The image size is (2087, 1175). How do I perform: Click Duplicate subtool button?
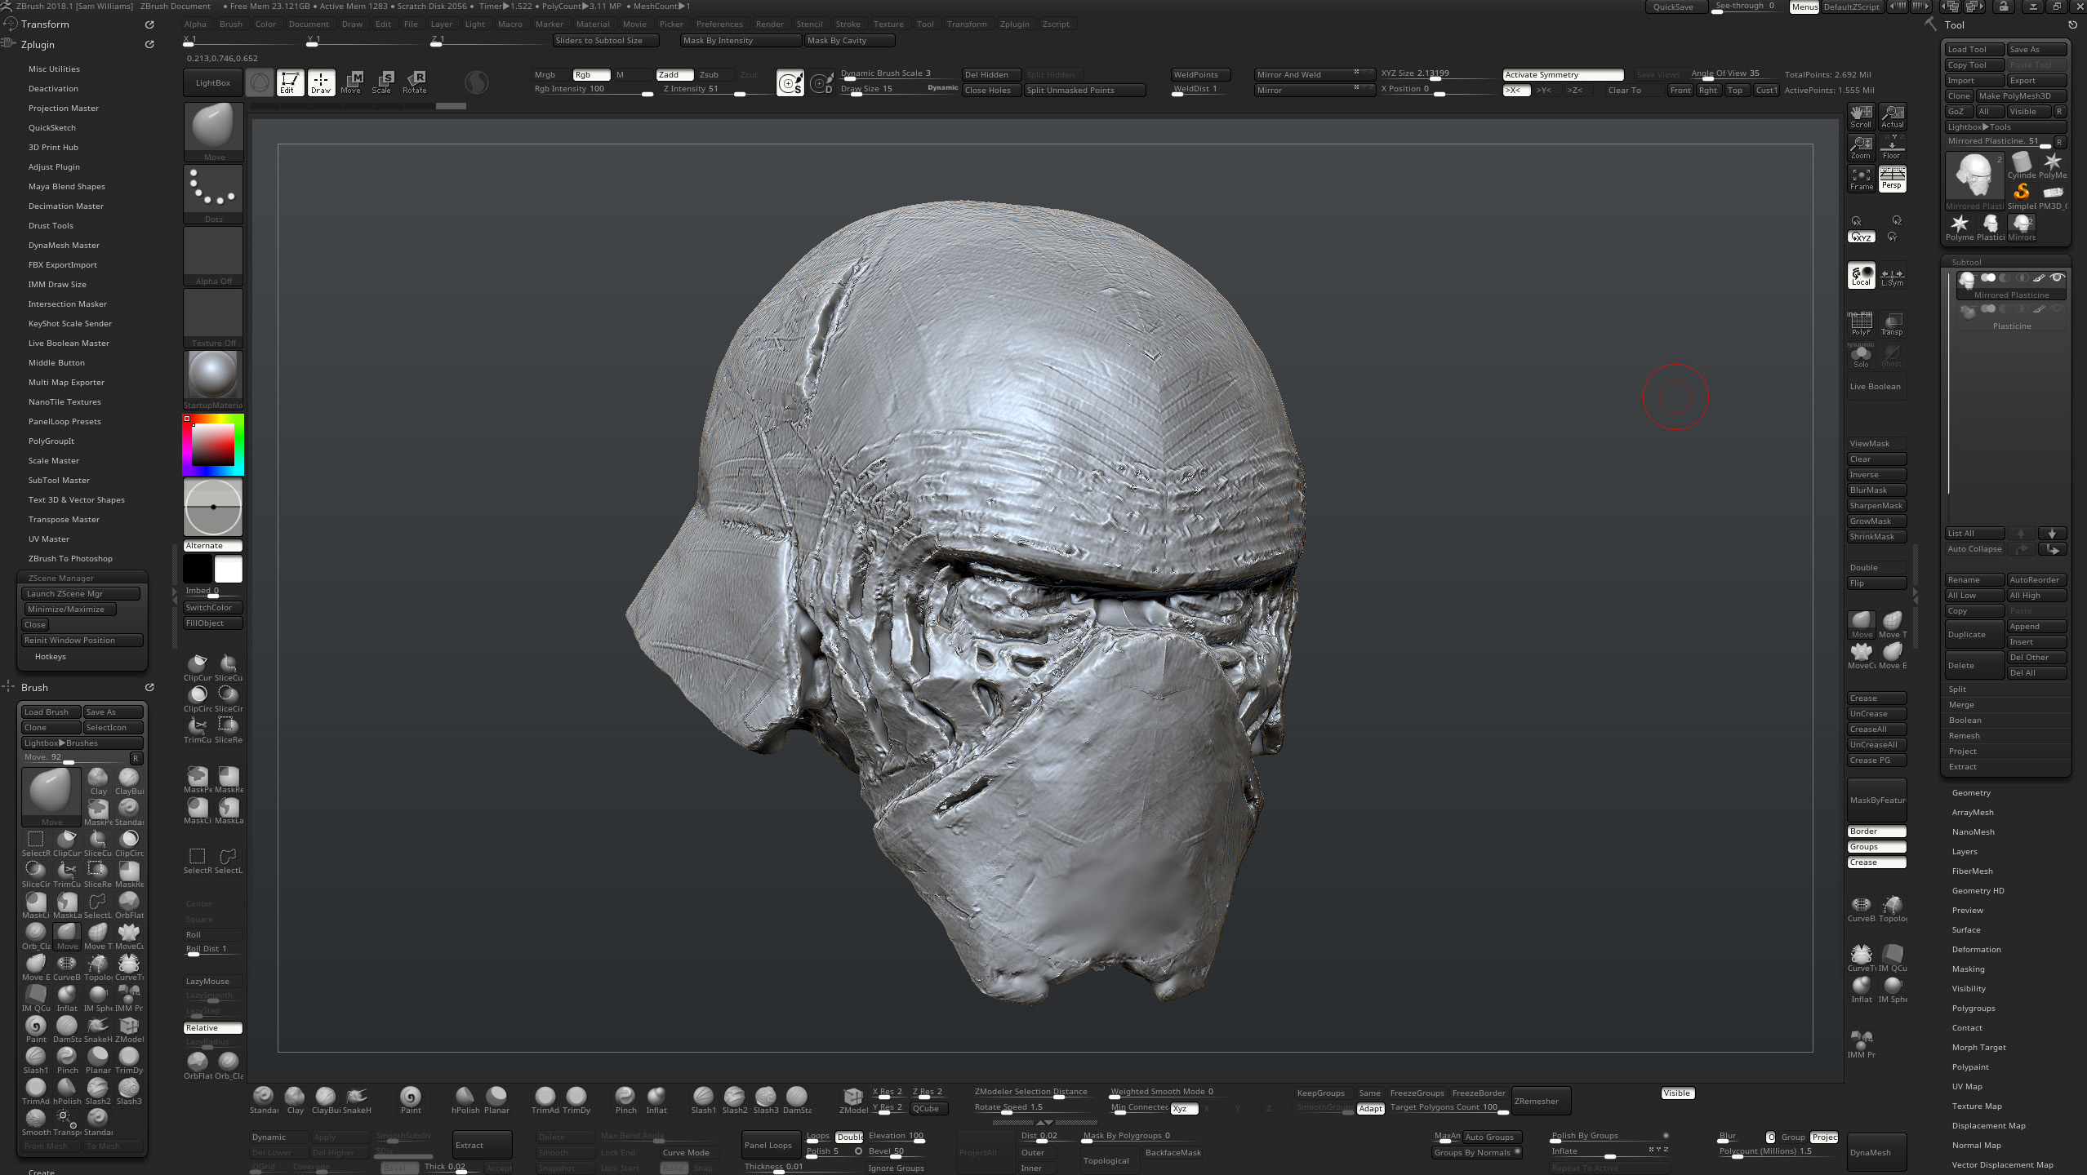click(1974, 634)
